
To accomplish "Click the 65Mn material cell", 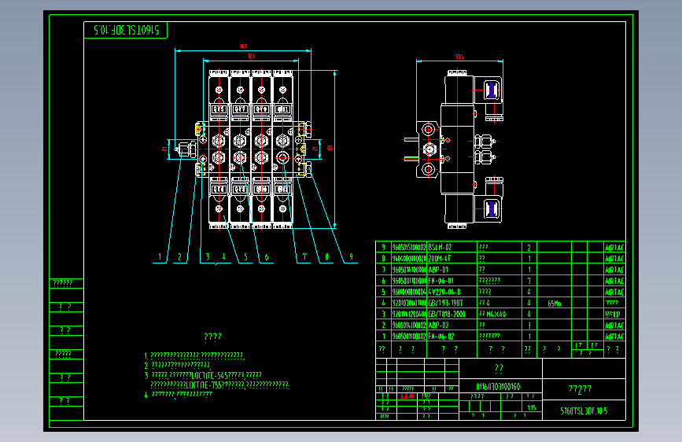I will click(x=554, y=304).
